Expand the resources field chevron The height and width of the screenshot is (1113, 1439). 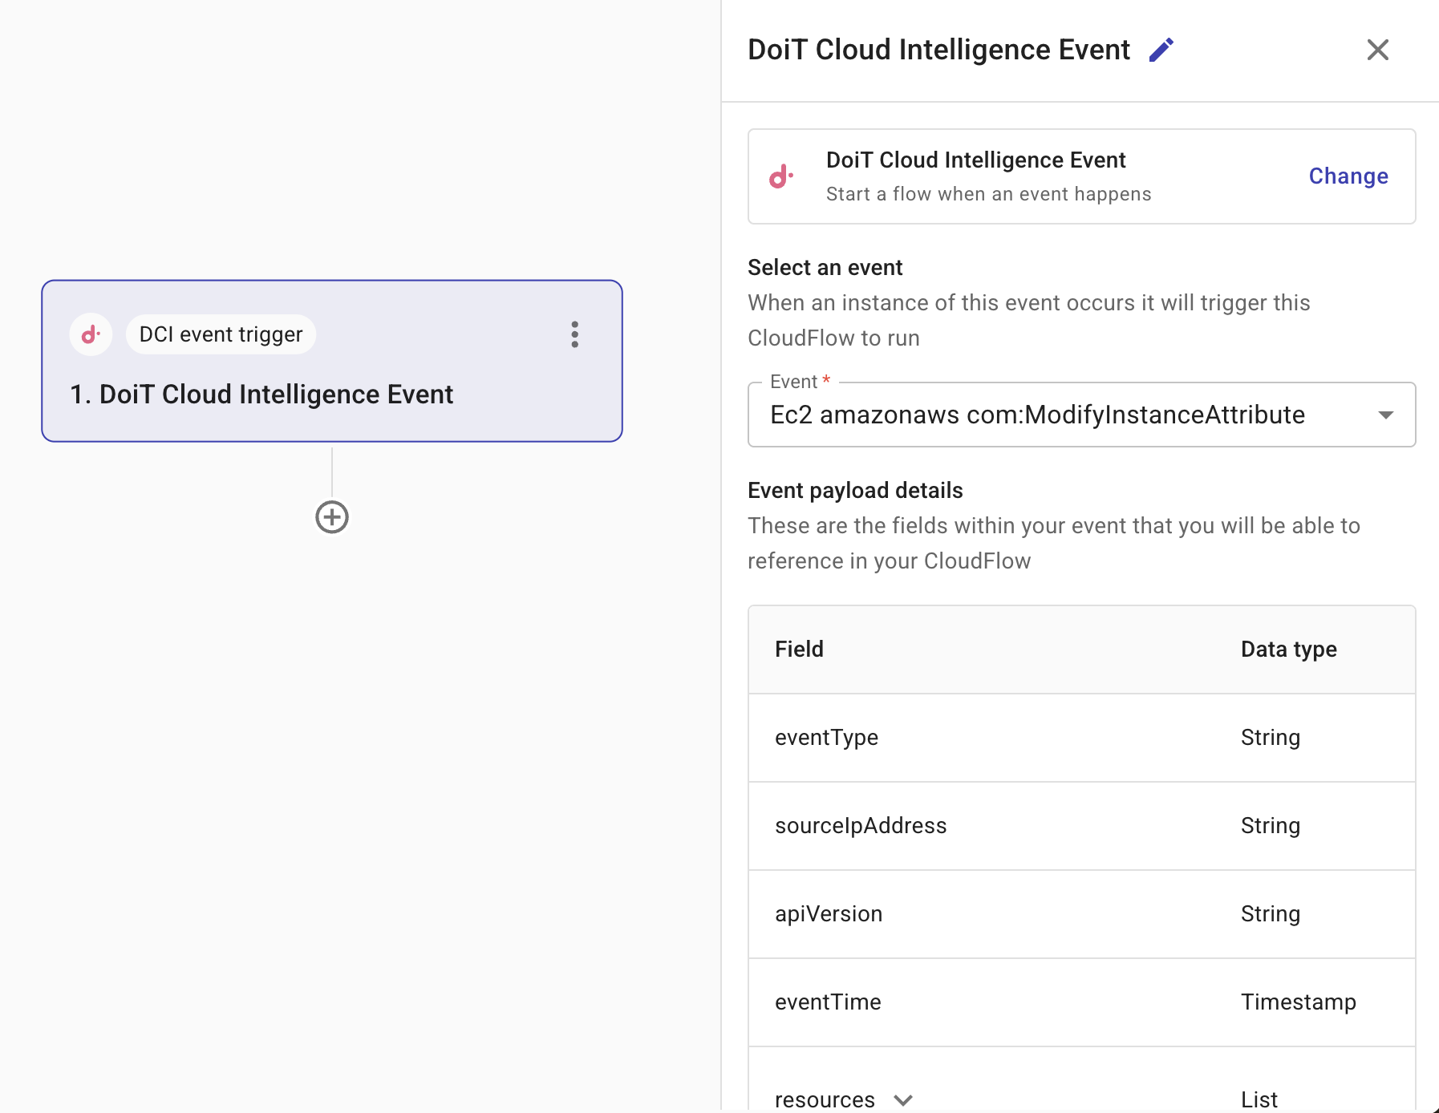point(903,1099)
